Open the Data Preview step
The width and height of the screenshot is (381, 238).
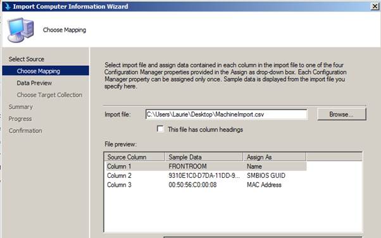34,83
